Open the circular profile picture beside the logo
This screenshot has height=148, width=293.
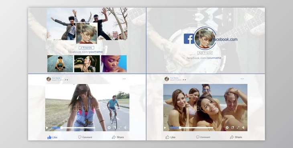[x=205, y=38]
